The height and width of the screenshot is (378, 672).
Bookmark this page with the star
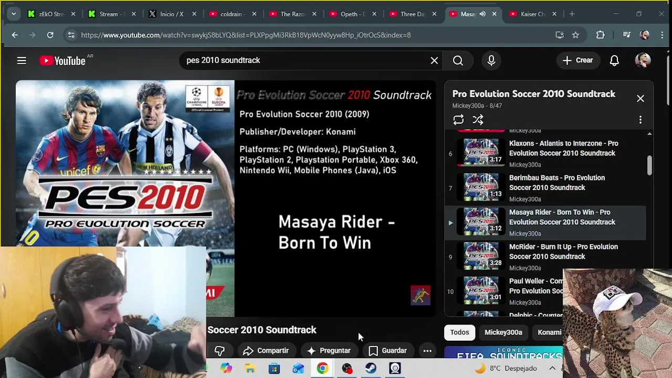pos(575,35)
